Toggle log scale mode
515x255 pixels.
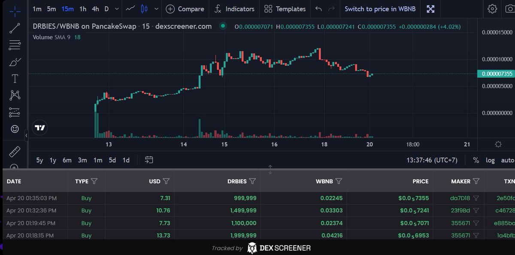coord(490,160)
